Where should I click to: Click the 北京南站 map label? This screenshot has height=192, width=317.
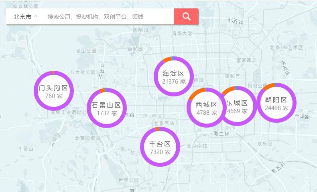pyautogui.click(x=197, y=146)
